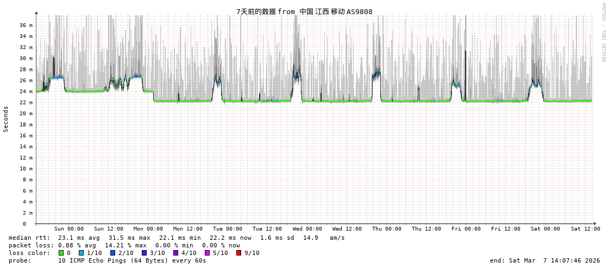Click the Mon 12:00 time axis label
Viewport: 609px width, 268px height.
188,229
